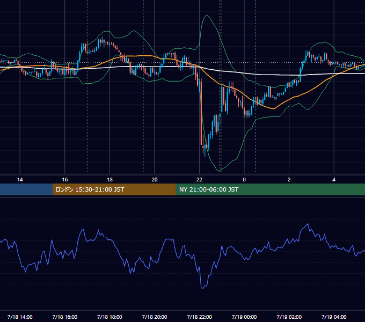Click the 20 hour axis label
The height and width of the screenshot is (322, 365).
[x=155, y=180]
